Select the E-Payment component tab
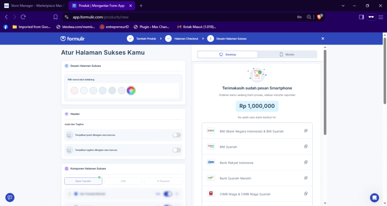This screenshot has height=206, width=387. 163,181
